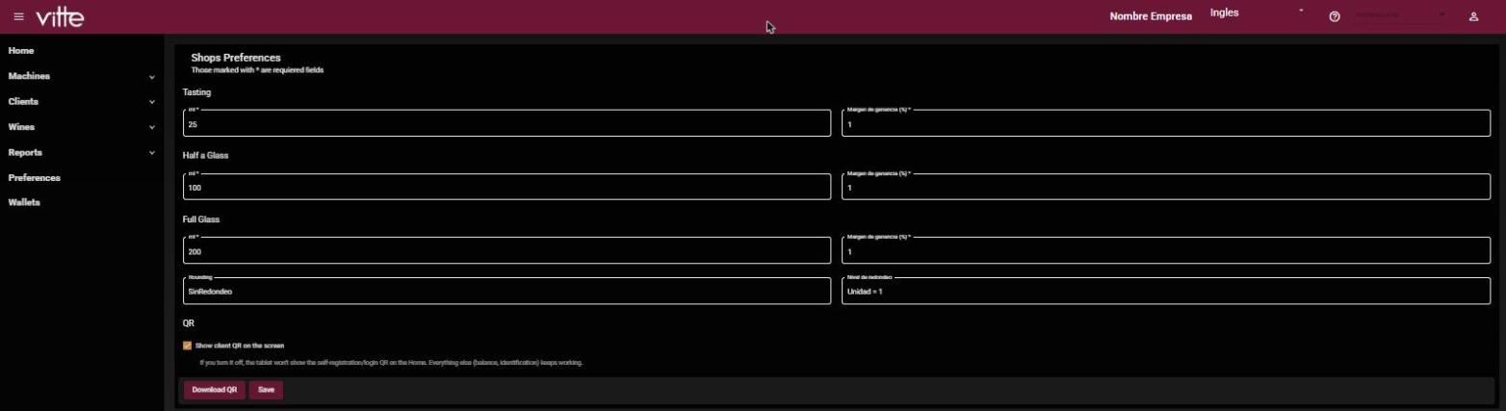
Task: Expand the Clients chevron
Action: click(x=152, y=102)
